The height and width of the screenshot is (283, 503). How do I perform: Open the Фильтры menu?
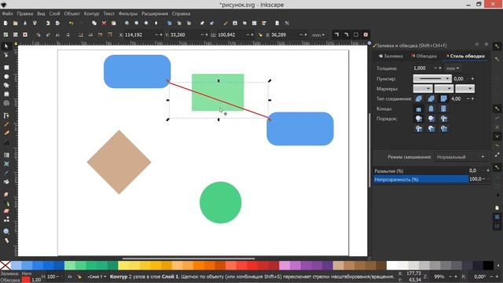(127, 14)
